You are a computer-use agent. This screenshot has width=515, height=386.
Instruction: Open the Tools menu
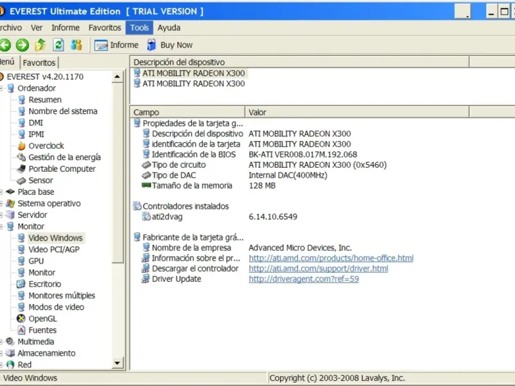[x=139, y=28]
